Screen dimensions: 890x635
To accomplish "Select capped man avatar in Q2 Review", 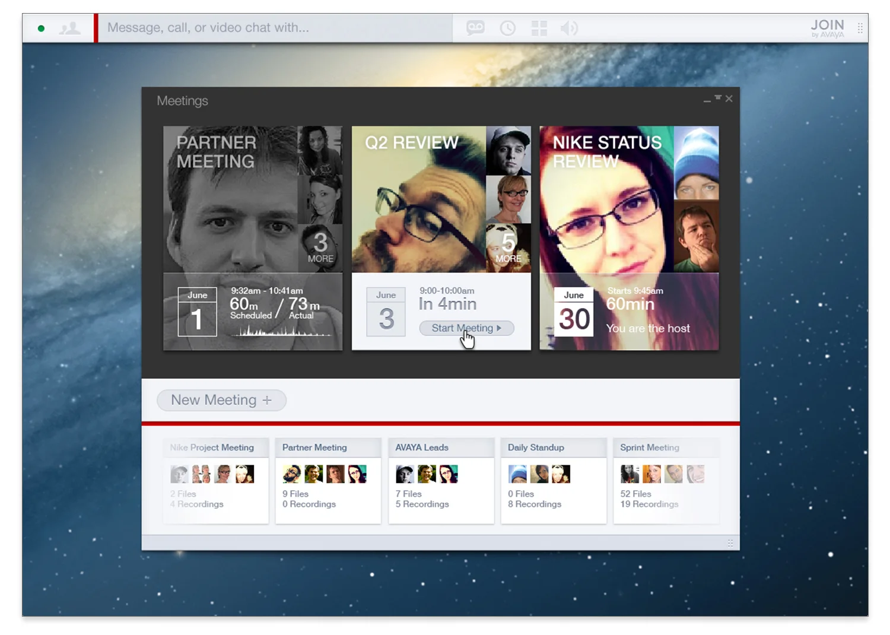I will (508, 151).
